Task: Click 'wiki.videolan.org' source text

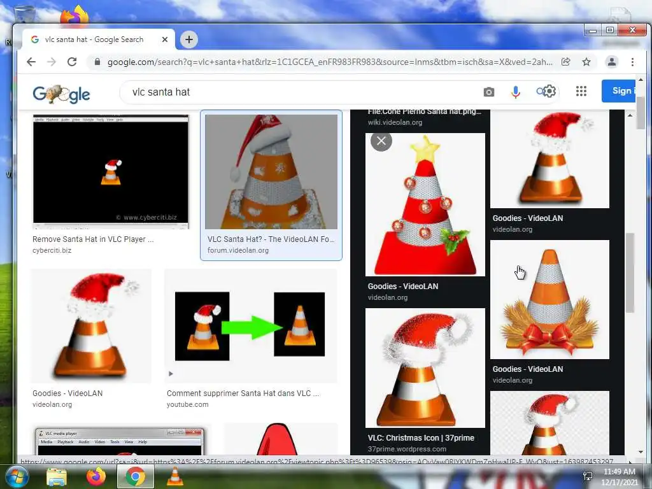Action: coord(395,122)
